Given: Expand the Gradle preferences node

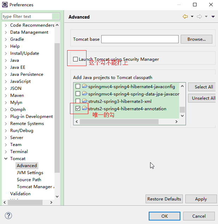Looking at the screenshot, I should click(6, 39).
